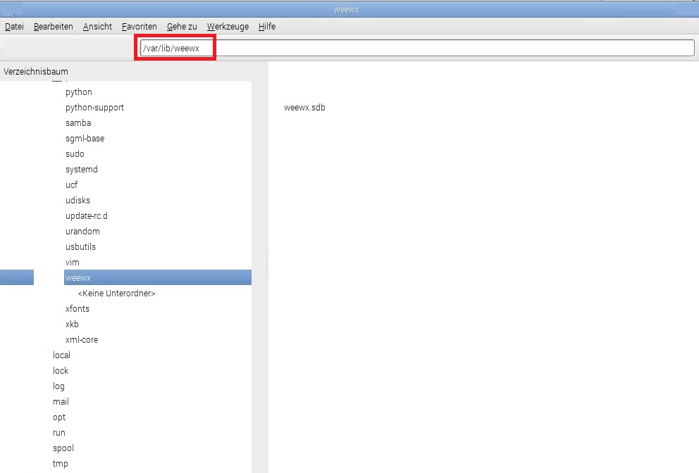This screenshot has height=473, width=699.
Task: Open the Gehe zu menu
Action: tap(182, 27)
